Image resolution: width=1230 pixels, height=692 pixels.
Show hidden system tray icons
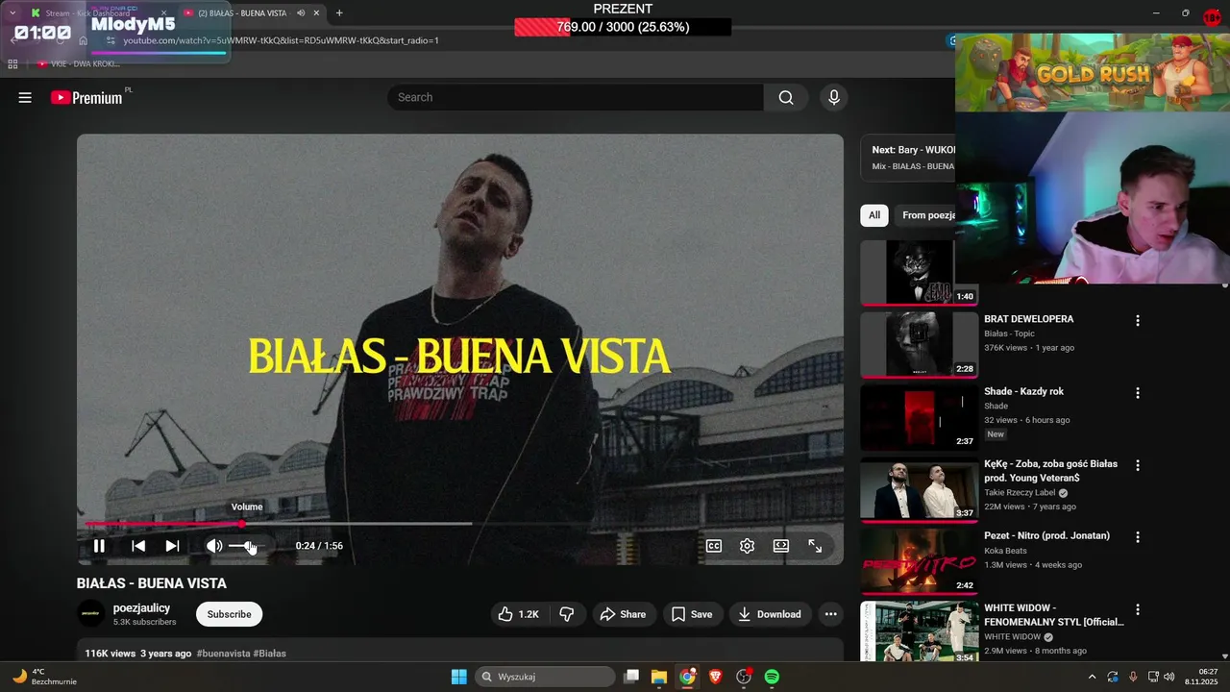click(1092, 677)
